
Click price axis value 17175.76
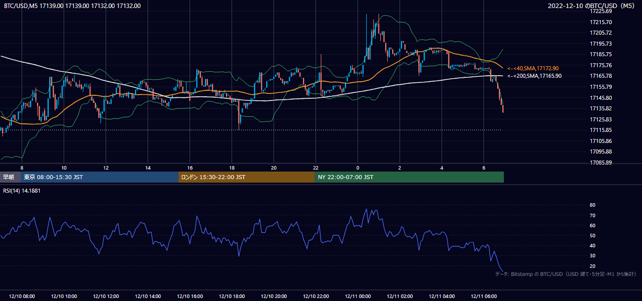pos(601,65)
